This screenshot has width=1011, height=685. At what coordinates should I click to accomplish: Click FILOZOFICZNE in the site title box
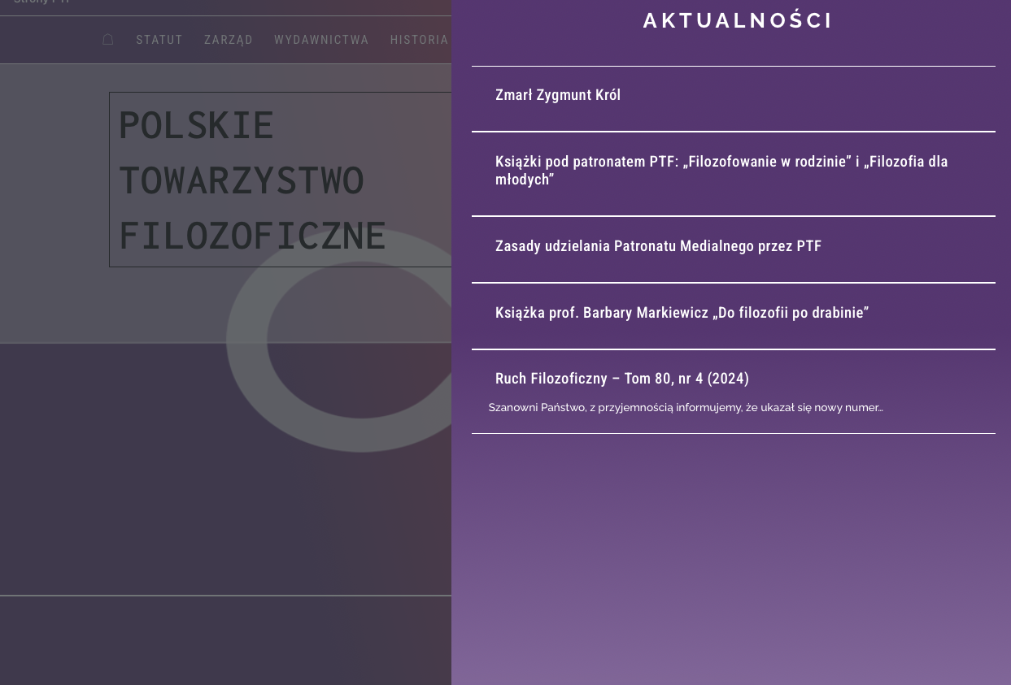252,236
